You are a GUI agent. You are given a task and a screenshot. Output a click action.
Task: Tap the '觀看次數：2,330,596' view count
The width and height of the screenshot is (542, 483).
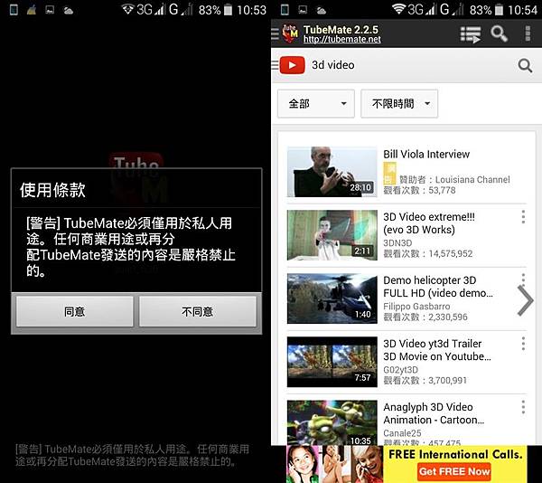tap(425, 317)
